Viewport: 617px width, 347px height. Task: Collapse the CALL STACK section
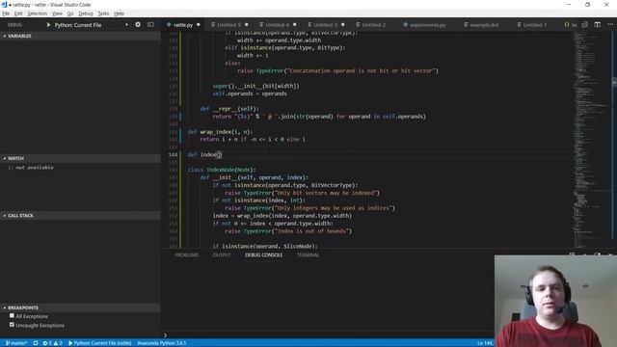click(x=80, y=216)
